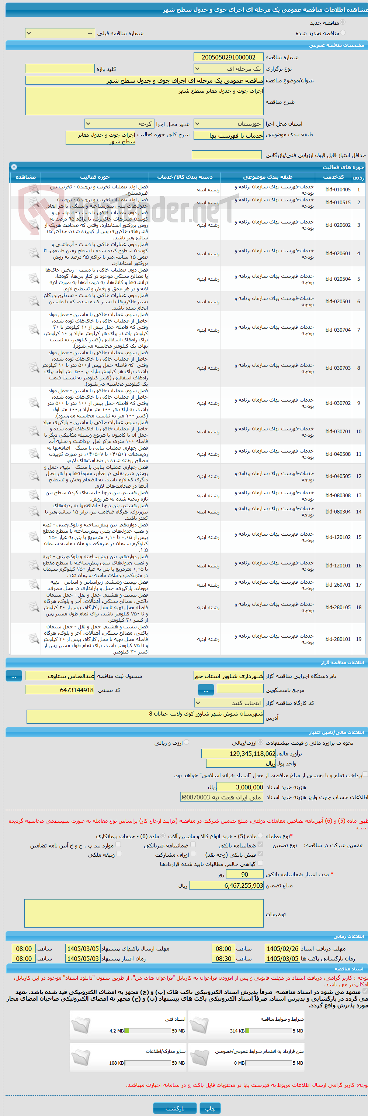Image resolution: width=368 pixels, height=1116 pixels.
Task: Toggle وثیقه ملکی checkbox
Action: (119, 854)
